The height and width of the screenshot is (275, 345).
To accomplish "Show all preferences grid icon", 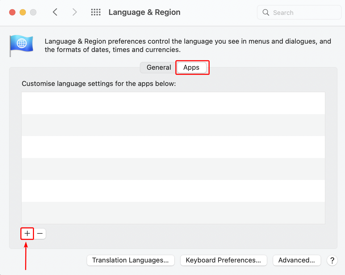I will 96,12.
